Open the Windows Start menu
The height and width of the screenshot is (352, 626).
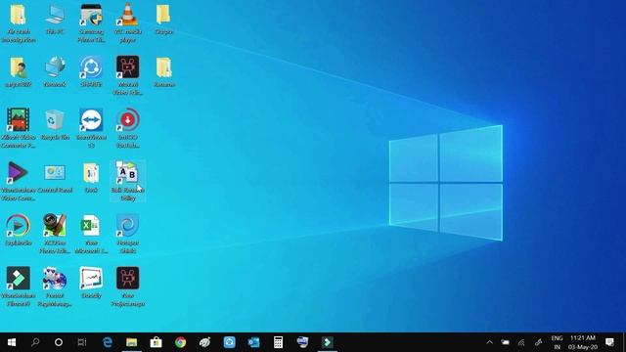coord(12,342)
